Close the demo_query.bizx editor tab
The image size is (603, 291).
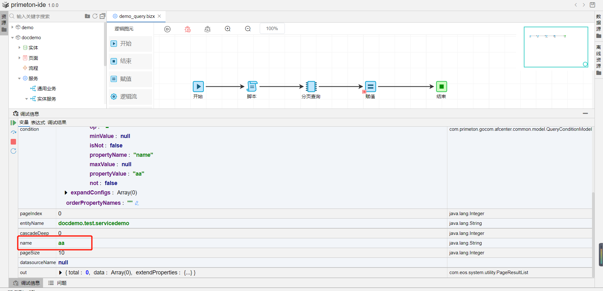coord(160,16)
